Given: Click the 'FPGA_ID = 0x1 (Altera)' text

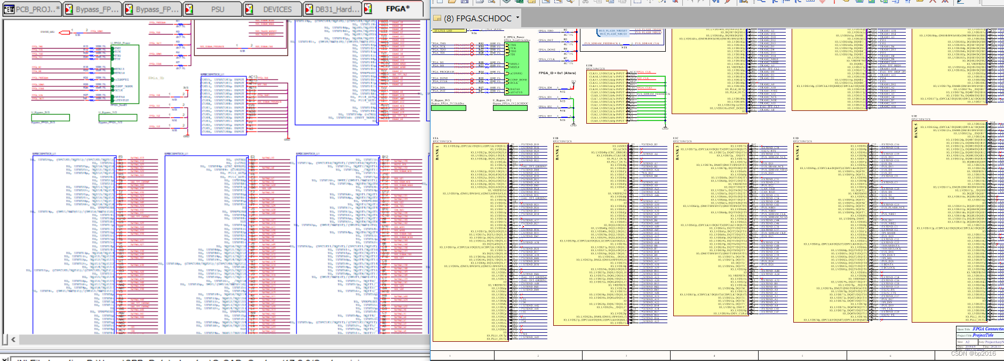Looking at the screenshot, I should pos(557,73).
